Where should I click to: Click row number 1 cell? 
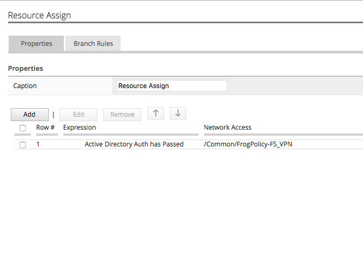[x=38, y=144]
